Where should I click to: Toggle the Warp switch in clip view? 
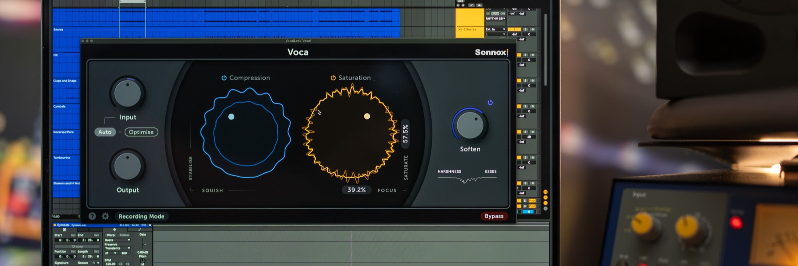click(x=111, y=235)
